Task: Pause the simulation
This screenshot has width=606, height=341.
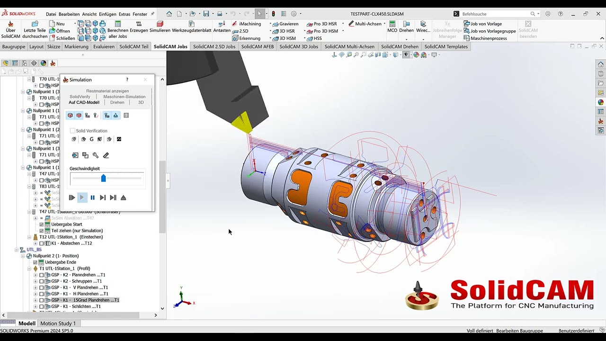Action: 92,197
